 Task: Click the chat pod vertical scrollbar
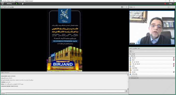[x=128, y=82]
